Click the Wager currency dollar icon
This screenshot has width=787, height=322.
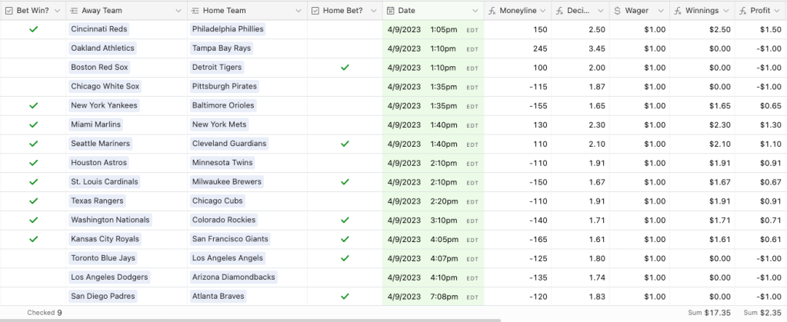pos(618,11)
